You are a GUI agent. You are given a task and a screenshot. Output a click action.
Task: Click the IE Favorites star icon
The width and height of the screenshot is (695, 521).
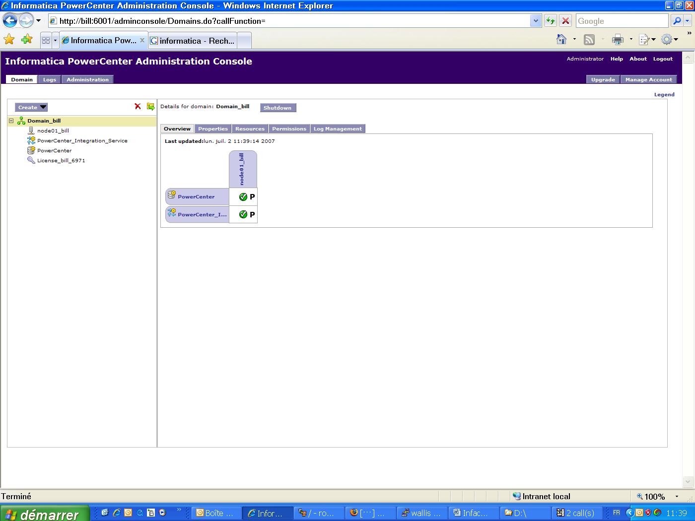point(9,40)
